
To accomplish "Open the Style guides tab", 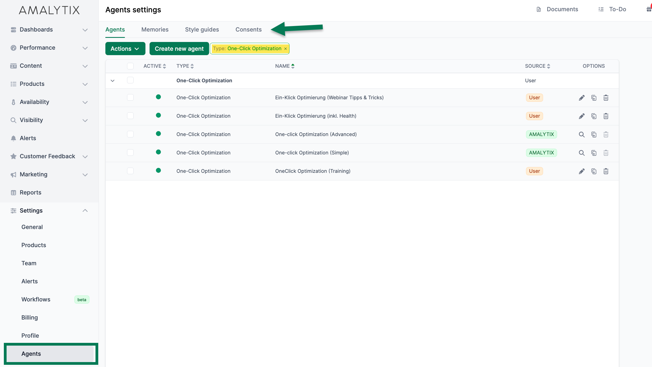I will pyautogui.click(x=202, y=29).
